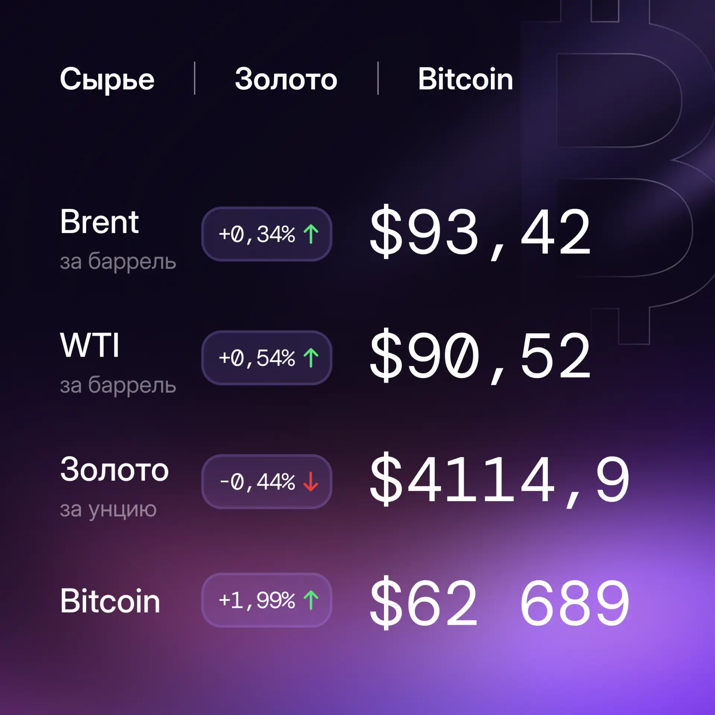The image size is (715, 715).
Task: Select the Brent row label
Action: (x=99, y=222)
